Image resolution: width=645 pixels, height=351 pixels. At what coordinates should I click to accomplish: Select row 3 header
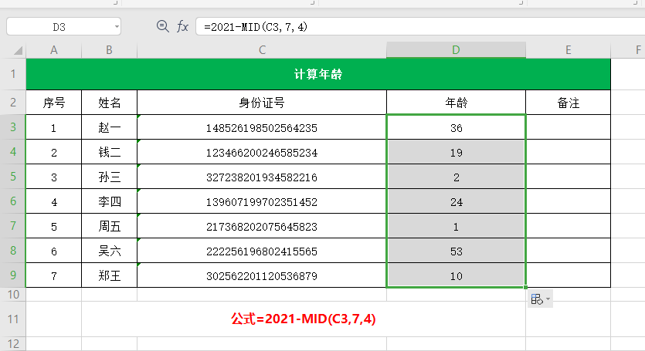click(x=13, y=127)
